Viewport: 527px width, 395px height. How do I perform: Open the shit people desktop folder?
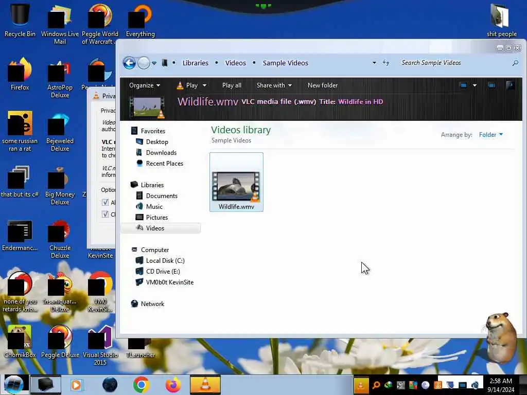501,20
